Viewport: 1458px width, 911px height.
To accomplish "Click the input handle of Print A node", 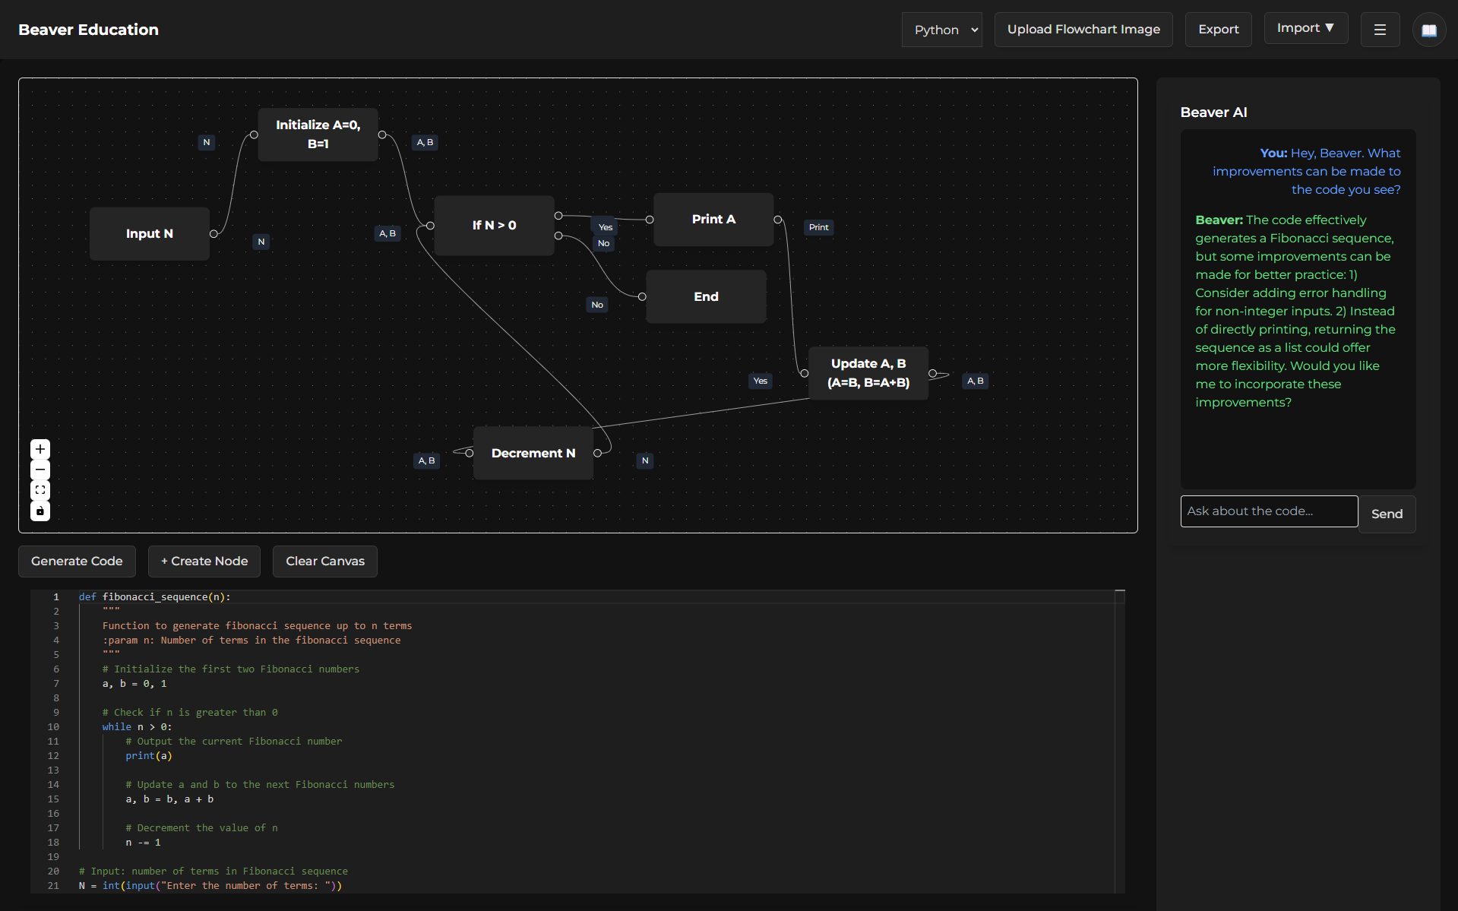I will pyautogui.click(x=650, y=220).
